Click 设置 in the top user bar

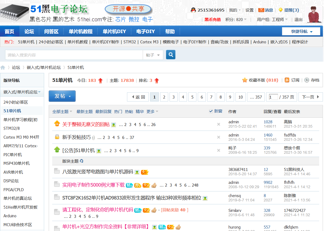pos(249,10)
